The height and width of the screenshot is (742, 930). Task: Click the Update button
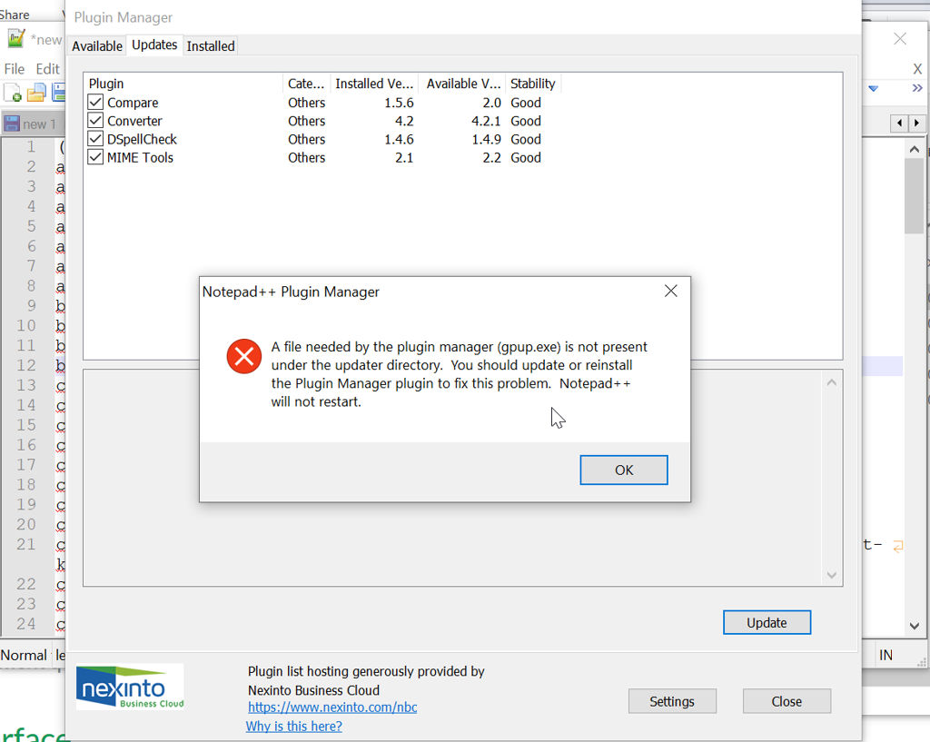click(767, 623)
